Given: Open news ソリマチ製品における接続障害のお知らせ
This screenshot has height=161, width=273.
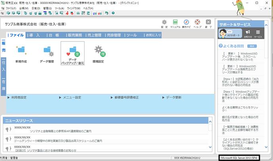Looking at the screenshot, I should pos(45,150).
